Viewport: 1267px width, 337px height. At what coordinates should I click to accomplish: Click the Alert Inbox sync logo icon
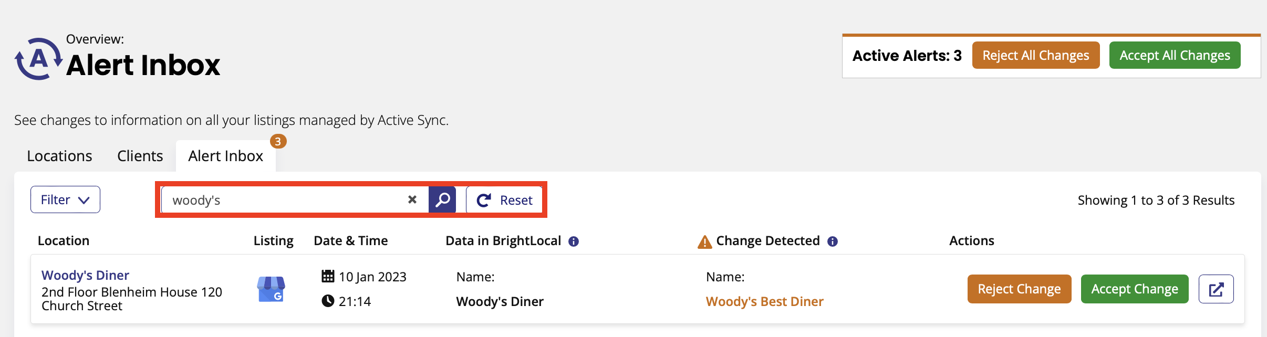(x=38, y=59)
